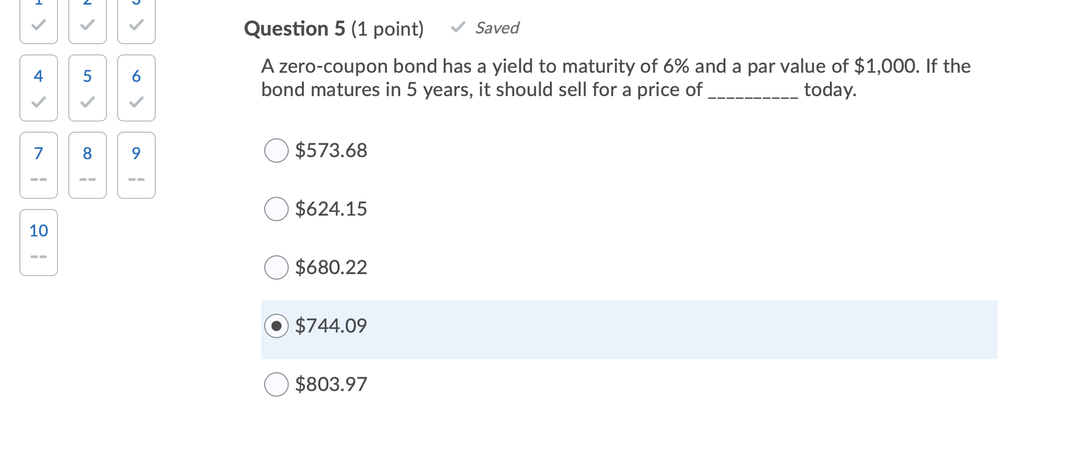The width and height of the screenshot is (1085, 449).
Task: Click the Saved status checkmark icon
Action: point(457,28)
